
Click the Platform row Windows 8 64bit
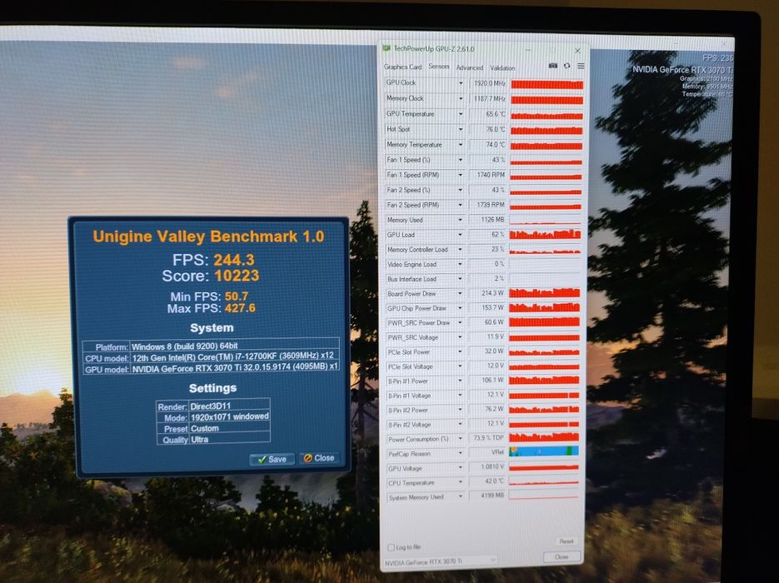pyautogui.click(x=211, y=346)
